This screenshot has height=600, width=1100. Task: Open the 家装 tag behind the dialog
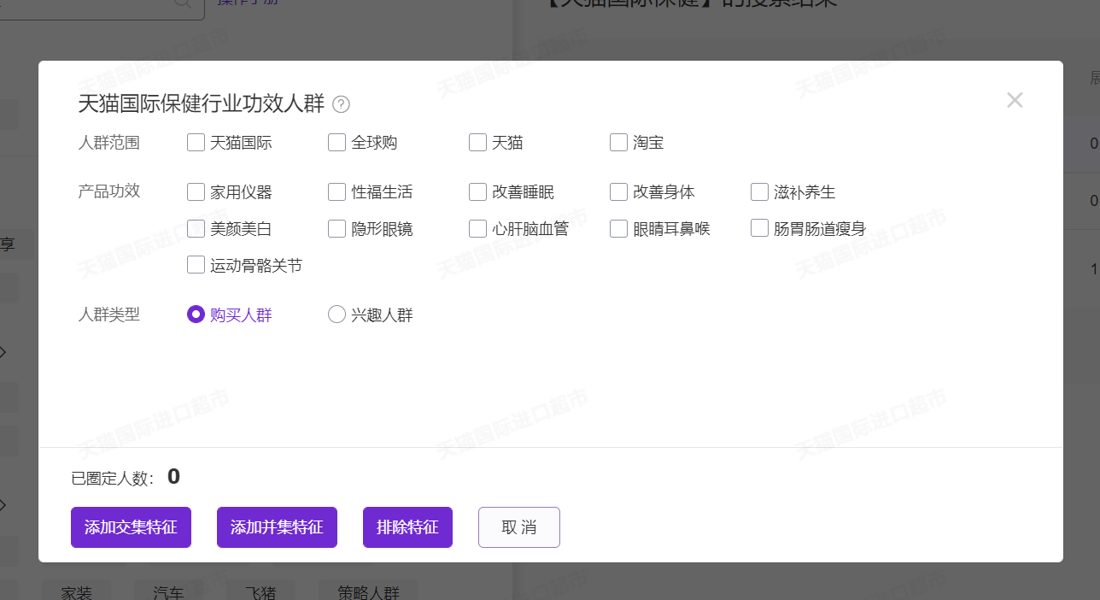click(76, 591)
